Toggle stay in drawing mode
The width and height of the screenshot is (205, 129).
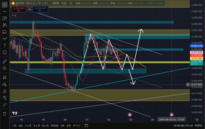pos(5,84)
